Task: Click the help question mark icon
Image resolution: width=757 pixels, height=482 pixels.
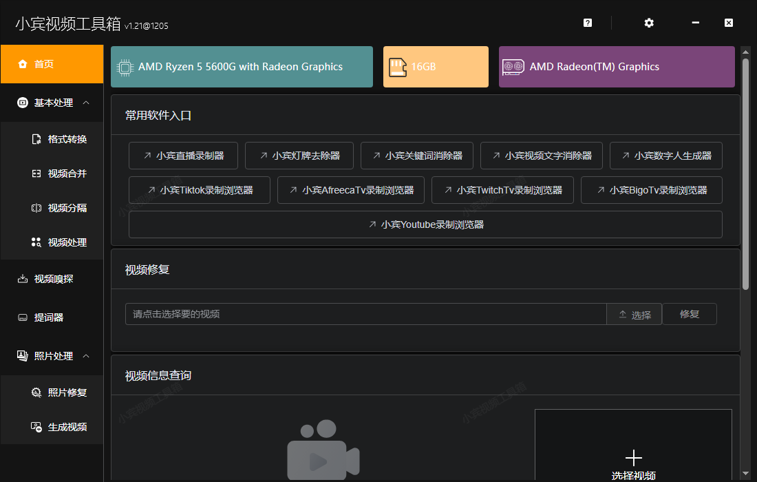Action: coord(587,23)
